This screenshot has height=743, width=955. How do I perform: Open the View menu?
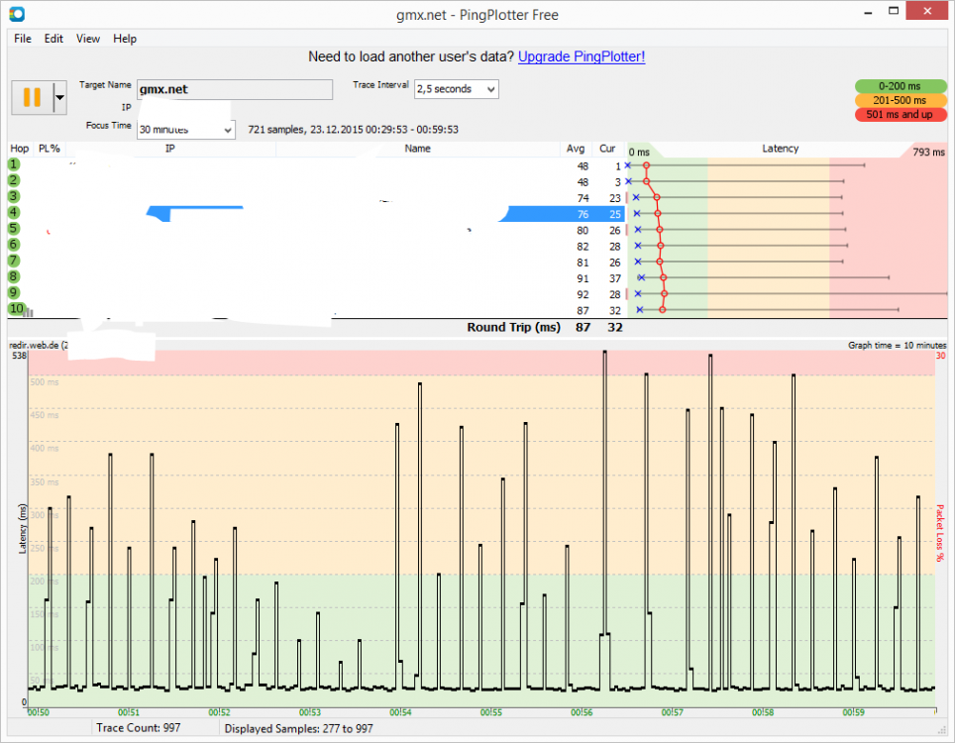[x=88, y=39]
